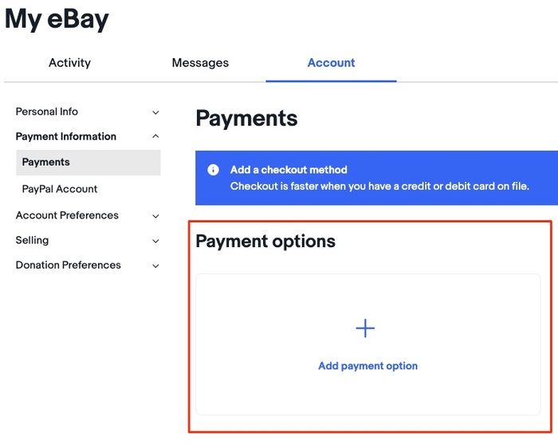558x444 pixels.
Task: Switch to the Activity tab
Action: (69, 63)
